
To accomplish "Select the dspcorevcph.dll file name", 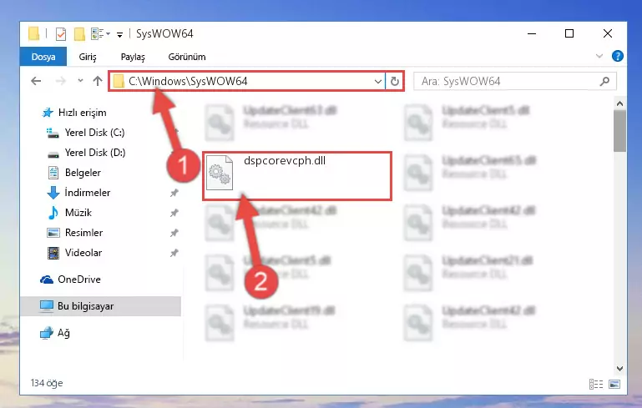I will coord(285,160).
